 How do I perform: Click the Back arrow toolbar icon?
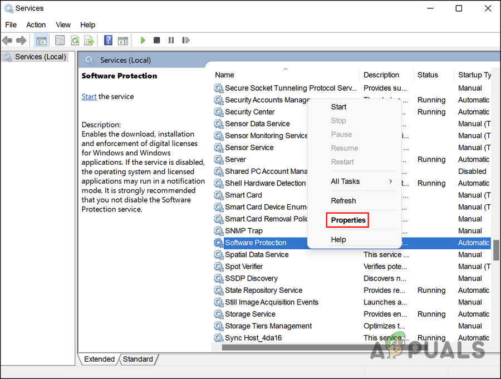point(7,40)
